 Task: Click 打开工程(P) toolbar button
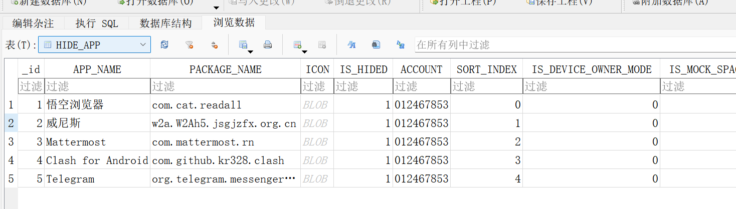[464, 2]
